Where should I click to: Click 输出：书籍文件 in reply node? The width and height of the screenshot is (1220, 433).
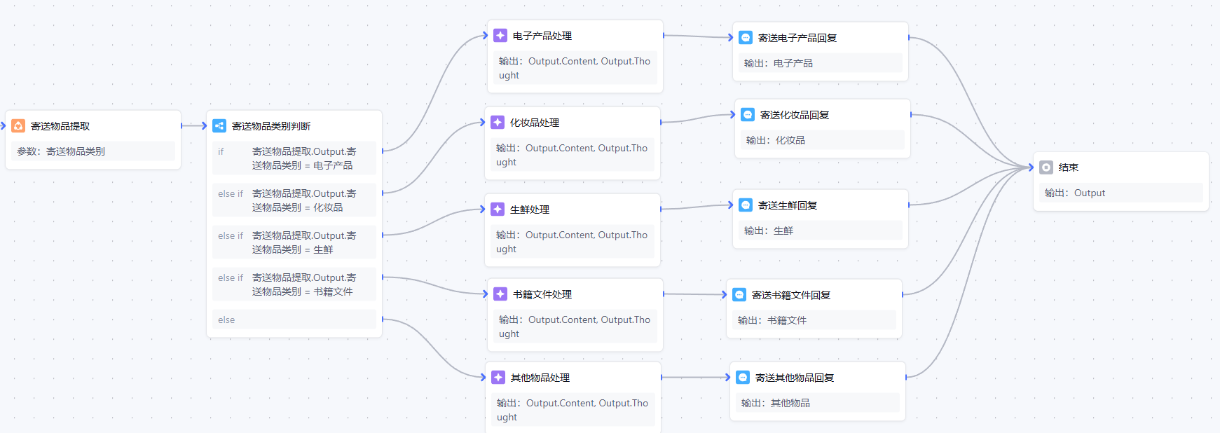click(x=814, y=320)
